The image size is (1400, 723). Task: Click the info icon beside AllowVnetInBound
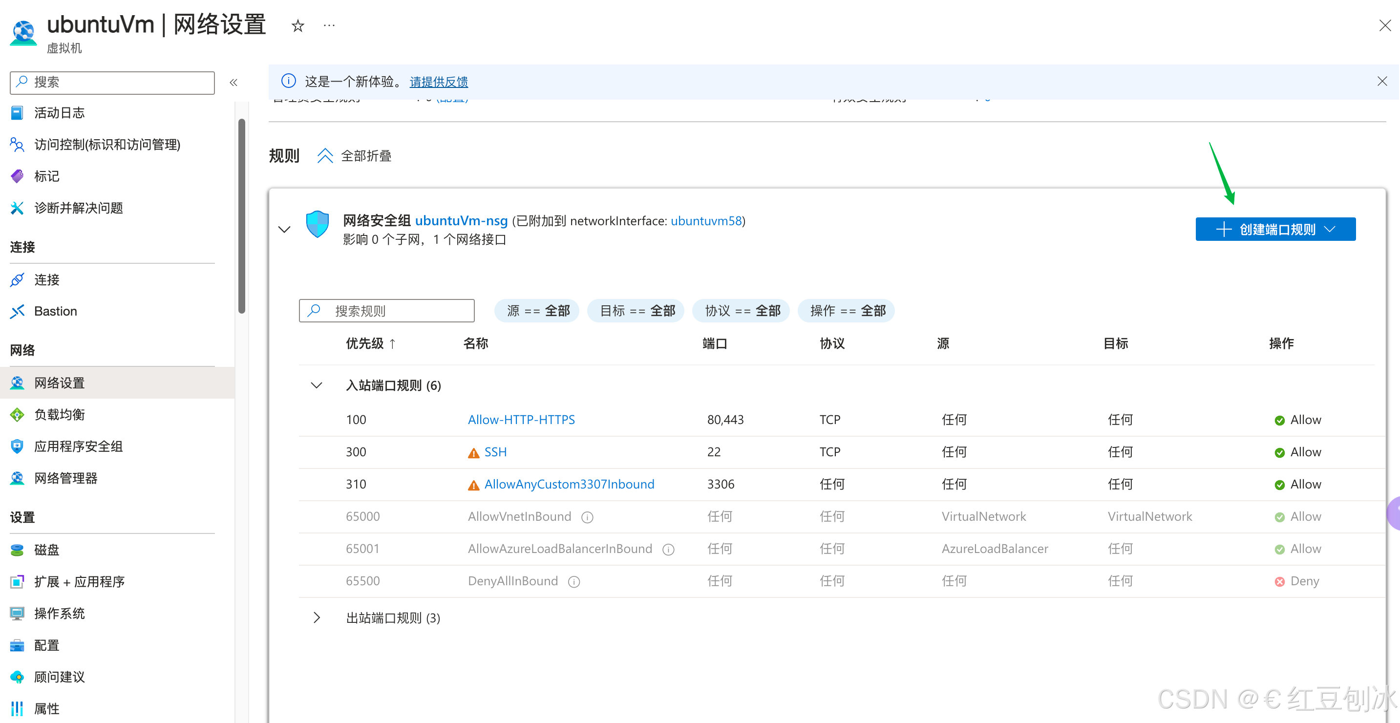(x=587, y=517)
